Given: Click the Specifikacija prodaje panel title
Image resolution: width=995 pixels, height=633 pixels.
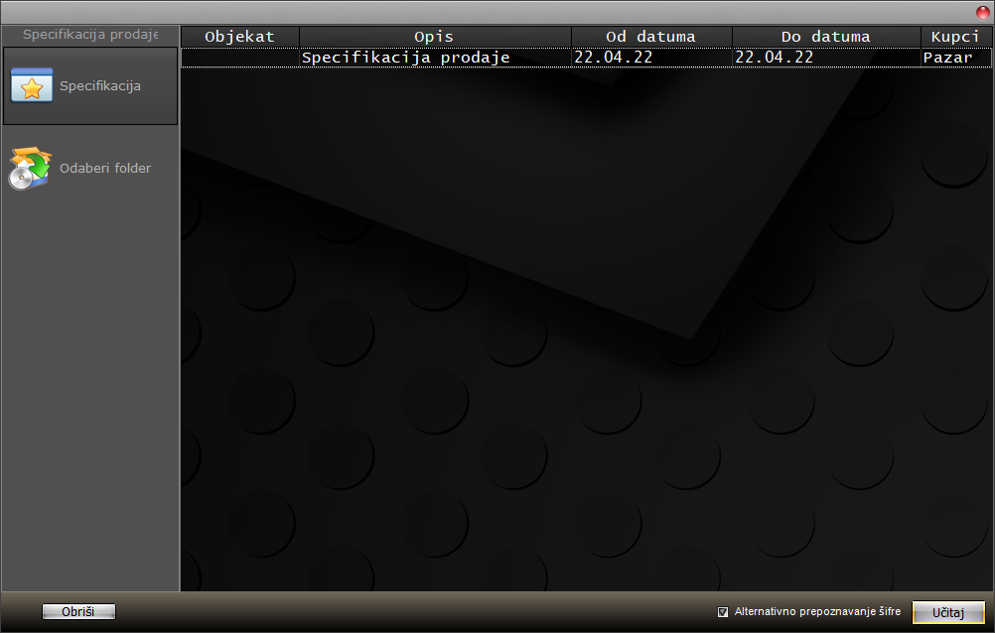Looking at the screenshot, I should point(90,35).
